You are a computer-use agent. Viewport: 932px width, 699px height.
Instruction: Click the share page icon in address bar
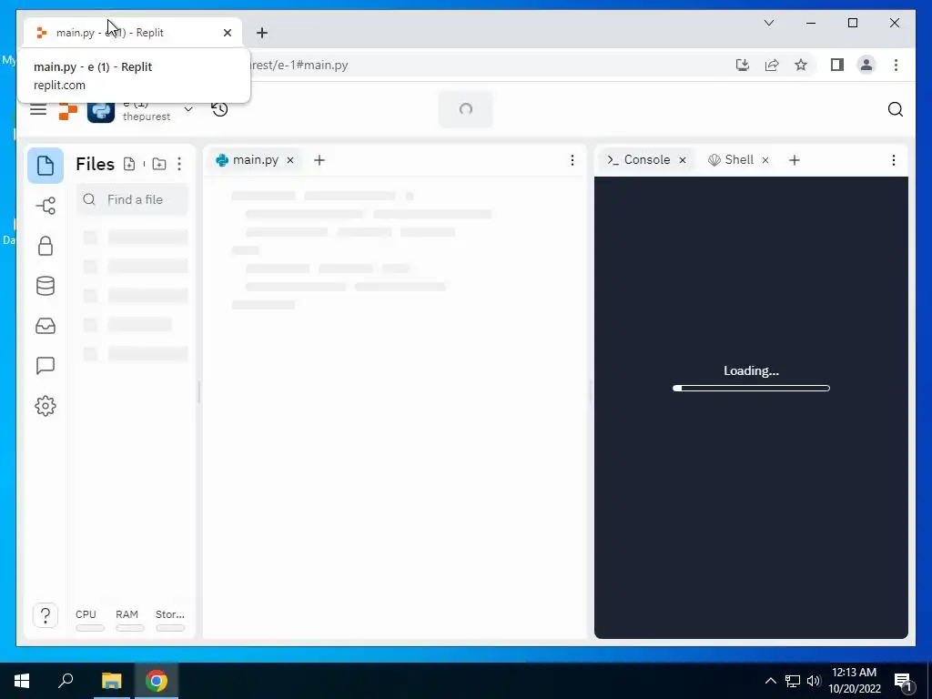click(772, 65)
